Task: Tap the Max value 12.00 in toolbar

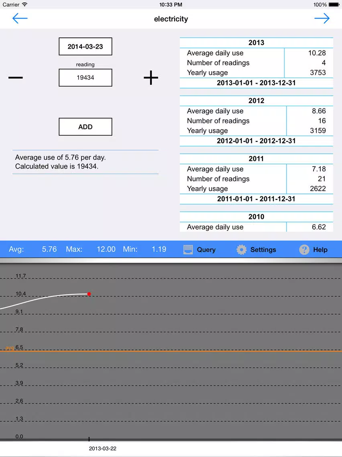Action: pyautogui.click(x=106, y=249)
